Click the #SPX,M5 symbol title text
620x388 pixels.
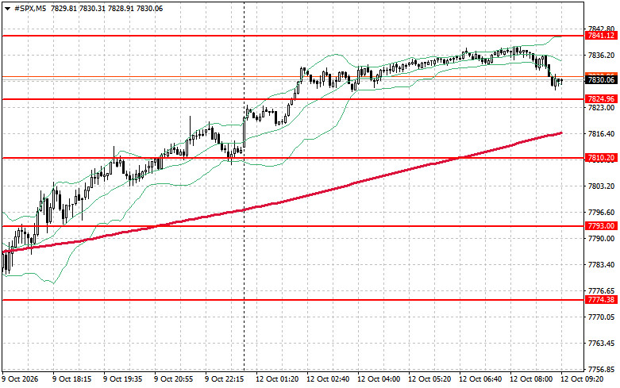(30, 8)
